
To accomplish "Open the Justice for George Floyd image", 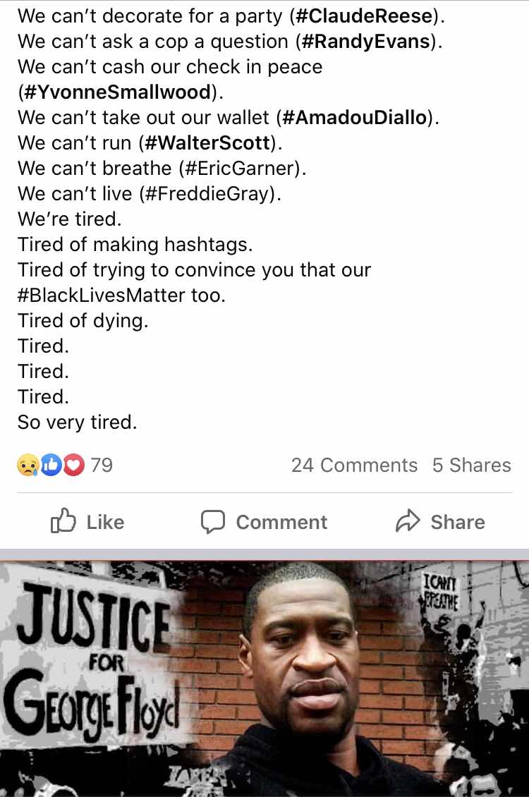I will [x=264, y=679].
